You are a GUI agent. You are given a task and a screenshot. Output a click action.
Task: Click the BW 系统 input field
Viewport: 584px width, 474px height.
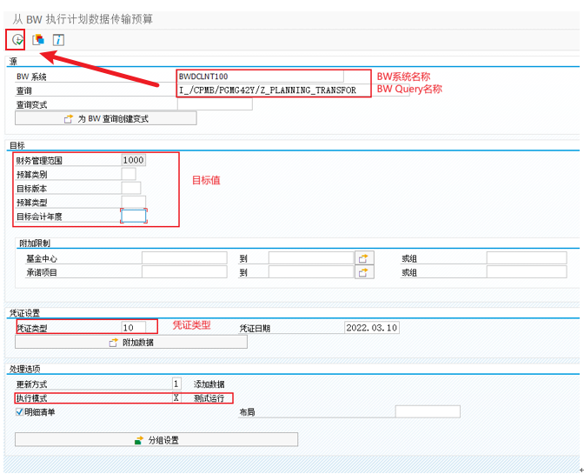pyautogui.click(x=261, y=77)
